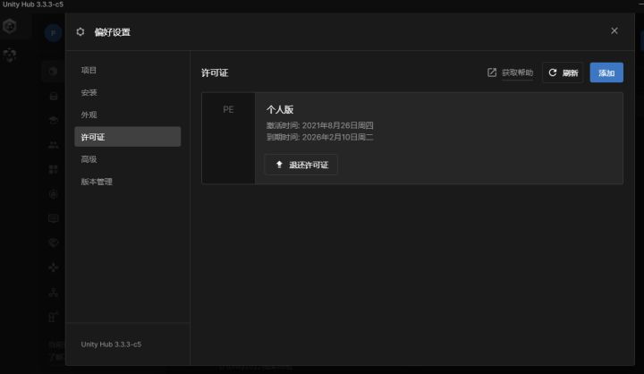This screenshot has width=644, height=374.
Task: Select the 许可证 sidebar item
Action: (x=127, y=137)
